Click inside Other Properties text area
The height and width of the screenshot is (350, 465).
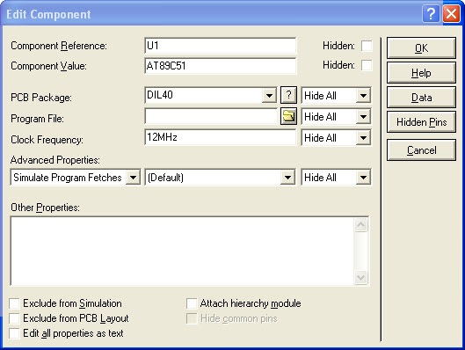point(182,251)
